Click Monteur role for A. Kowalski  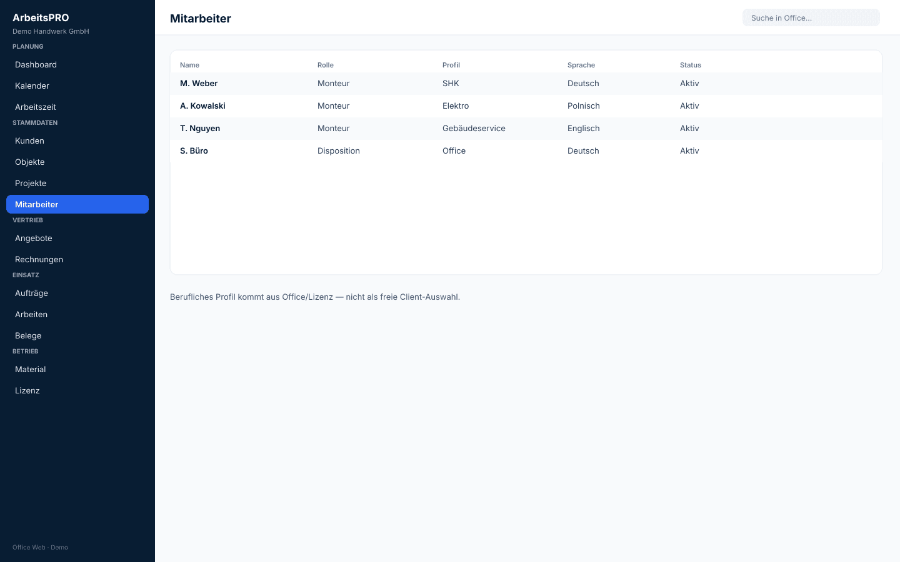pos(334,106)
